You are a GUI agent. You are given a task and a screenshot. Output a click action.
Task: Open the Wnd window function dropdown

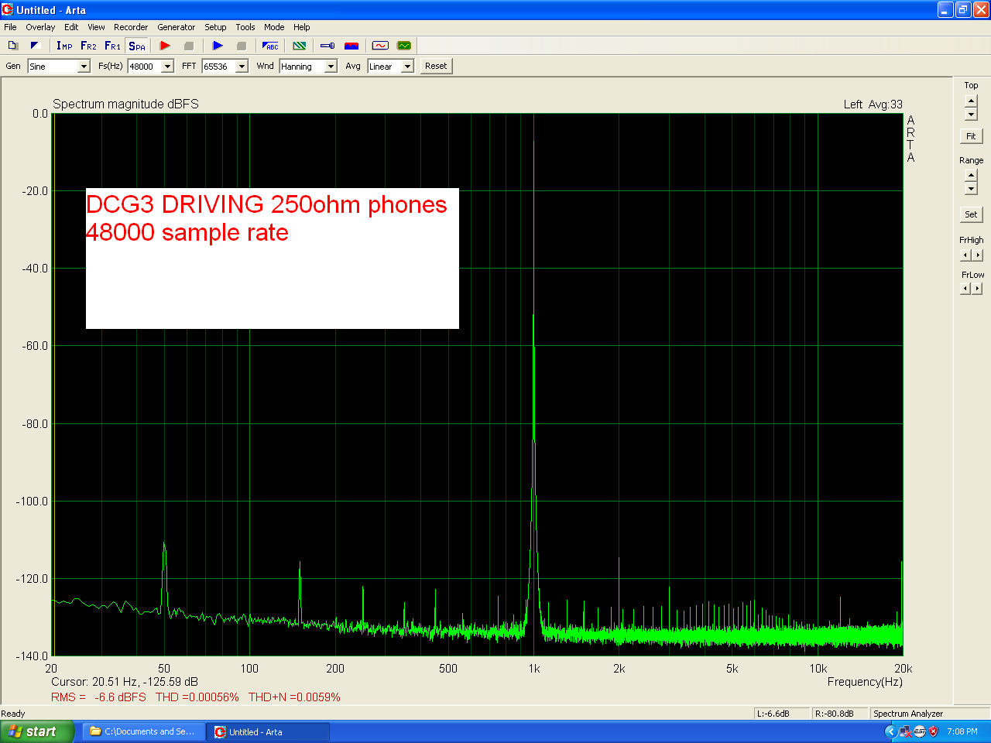331,67
